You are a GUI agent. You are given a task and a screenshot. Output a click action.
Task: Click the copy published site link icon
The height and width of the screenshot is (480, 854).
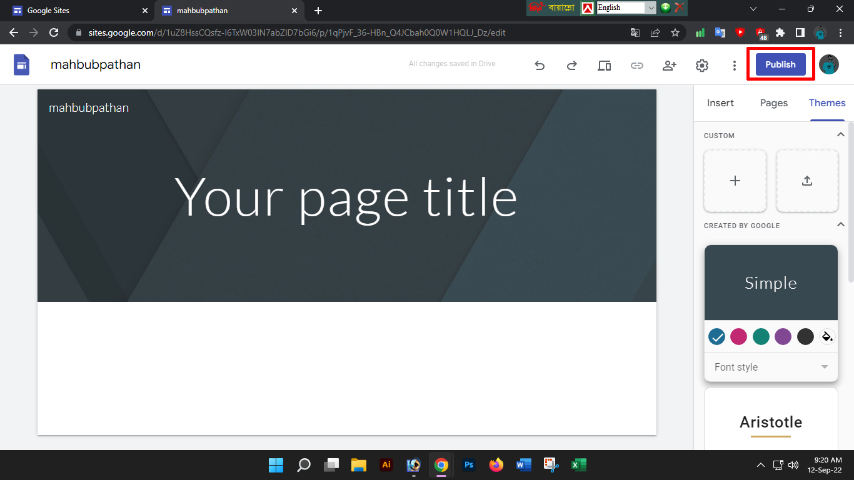(636, 66)
